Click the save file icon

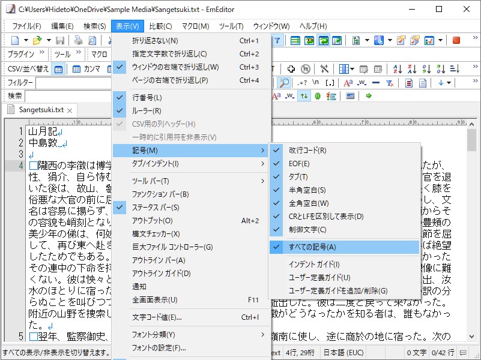point(60,40)
